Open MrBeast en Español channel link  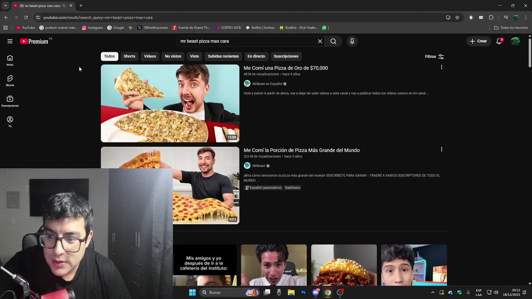click(x=267, y=84)
